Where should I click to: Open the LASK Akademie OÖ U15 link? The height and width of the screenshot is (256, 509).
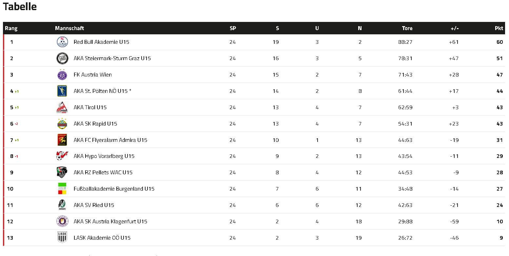102,238
